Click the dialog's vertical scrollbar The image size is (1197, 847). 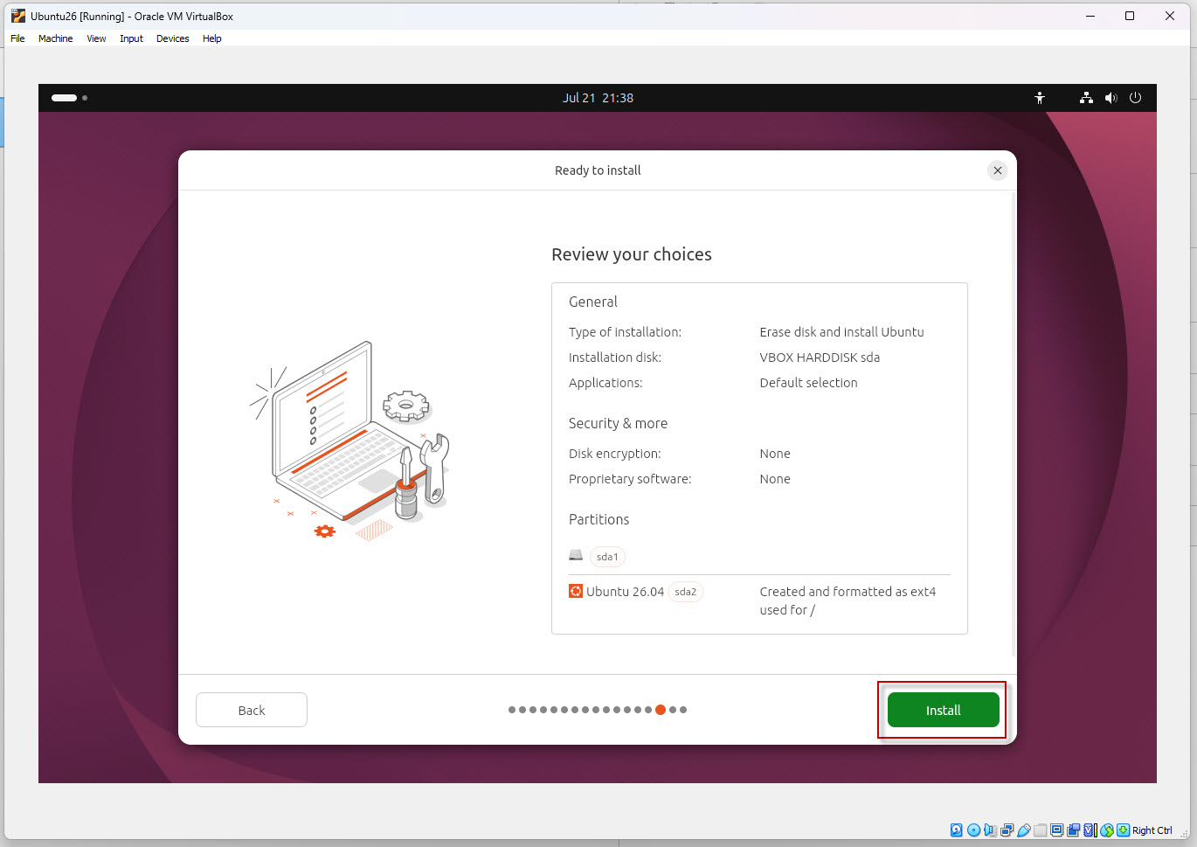pyautogui.click(x=1013, y=424)
